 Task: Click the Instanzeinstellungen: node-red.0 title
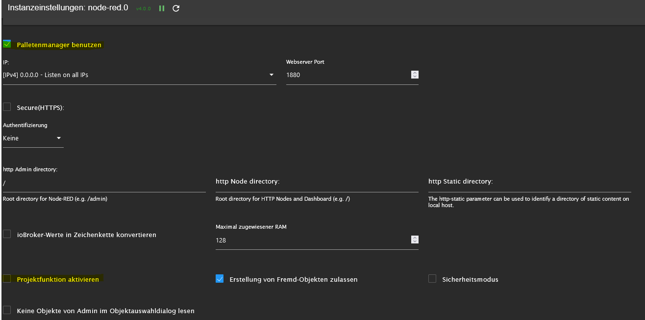pyautogui.click(x=68, y=8)
